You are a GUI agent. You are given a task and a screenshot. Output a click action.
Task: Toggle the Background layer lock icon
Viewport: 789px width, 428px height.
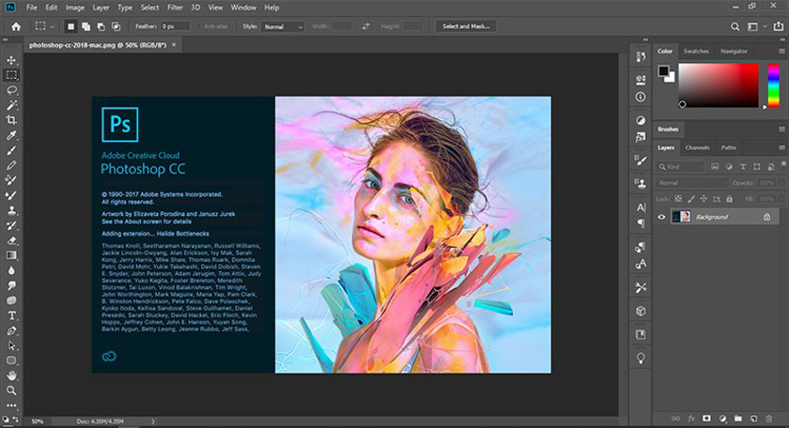[767, 217]
